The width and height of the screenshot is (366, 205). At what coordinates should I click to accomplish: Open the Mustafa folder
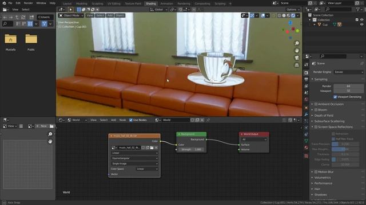point(10,42)
